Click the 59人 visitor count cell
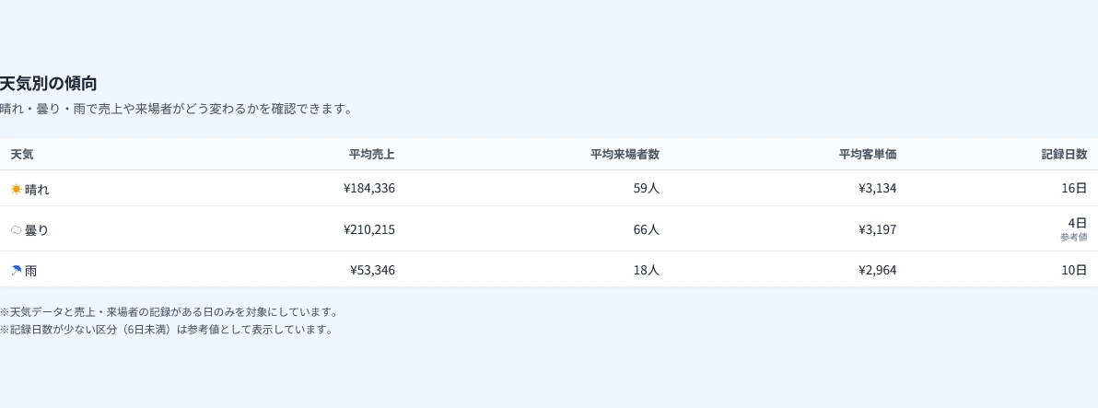Image resolution: width=1098 pixels, height=408 pixels. (647, 188)
